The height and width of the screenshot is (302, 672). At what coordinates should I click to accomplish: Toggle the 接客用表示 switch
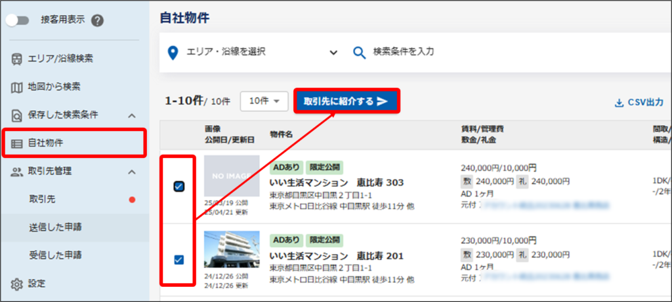coord(18,20)
